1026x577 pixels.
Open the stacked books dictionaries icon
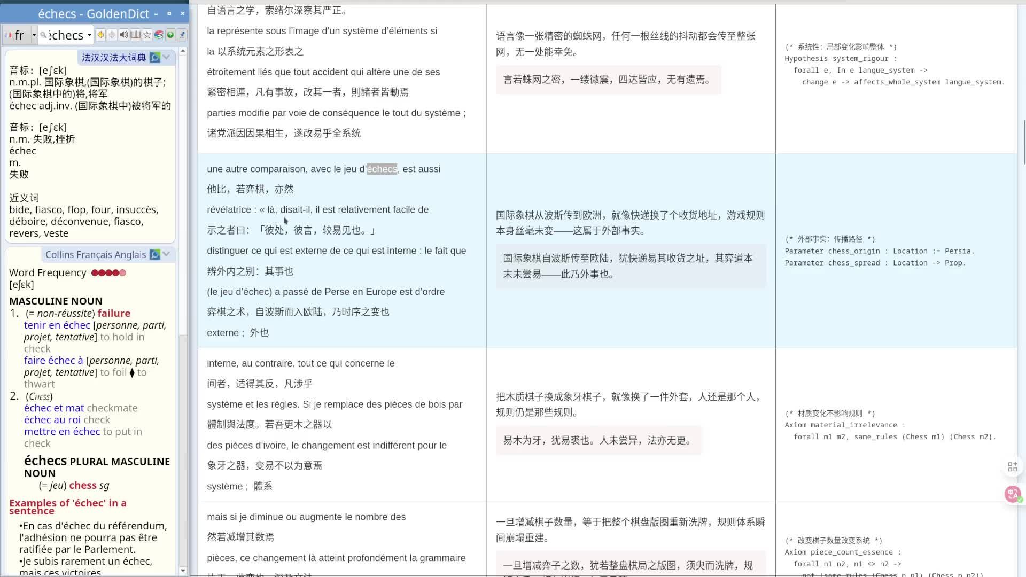click(x=159, y=35)
